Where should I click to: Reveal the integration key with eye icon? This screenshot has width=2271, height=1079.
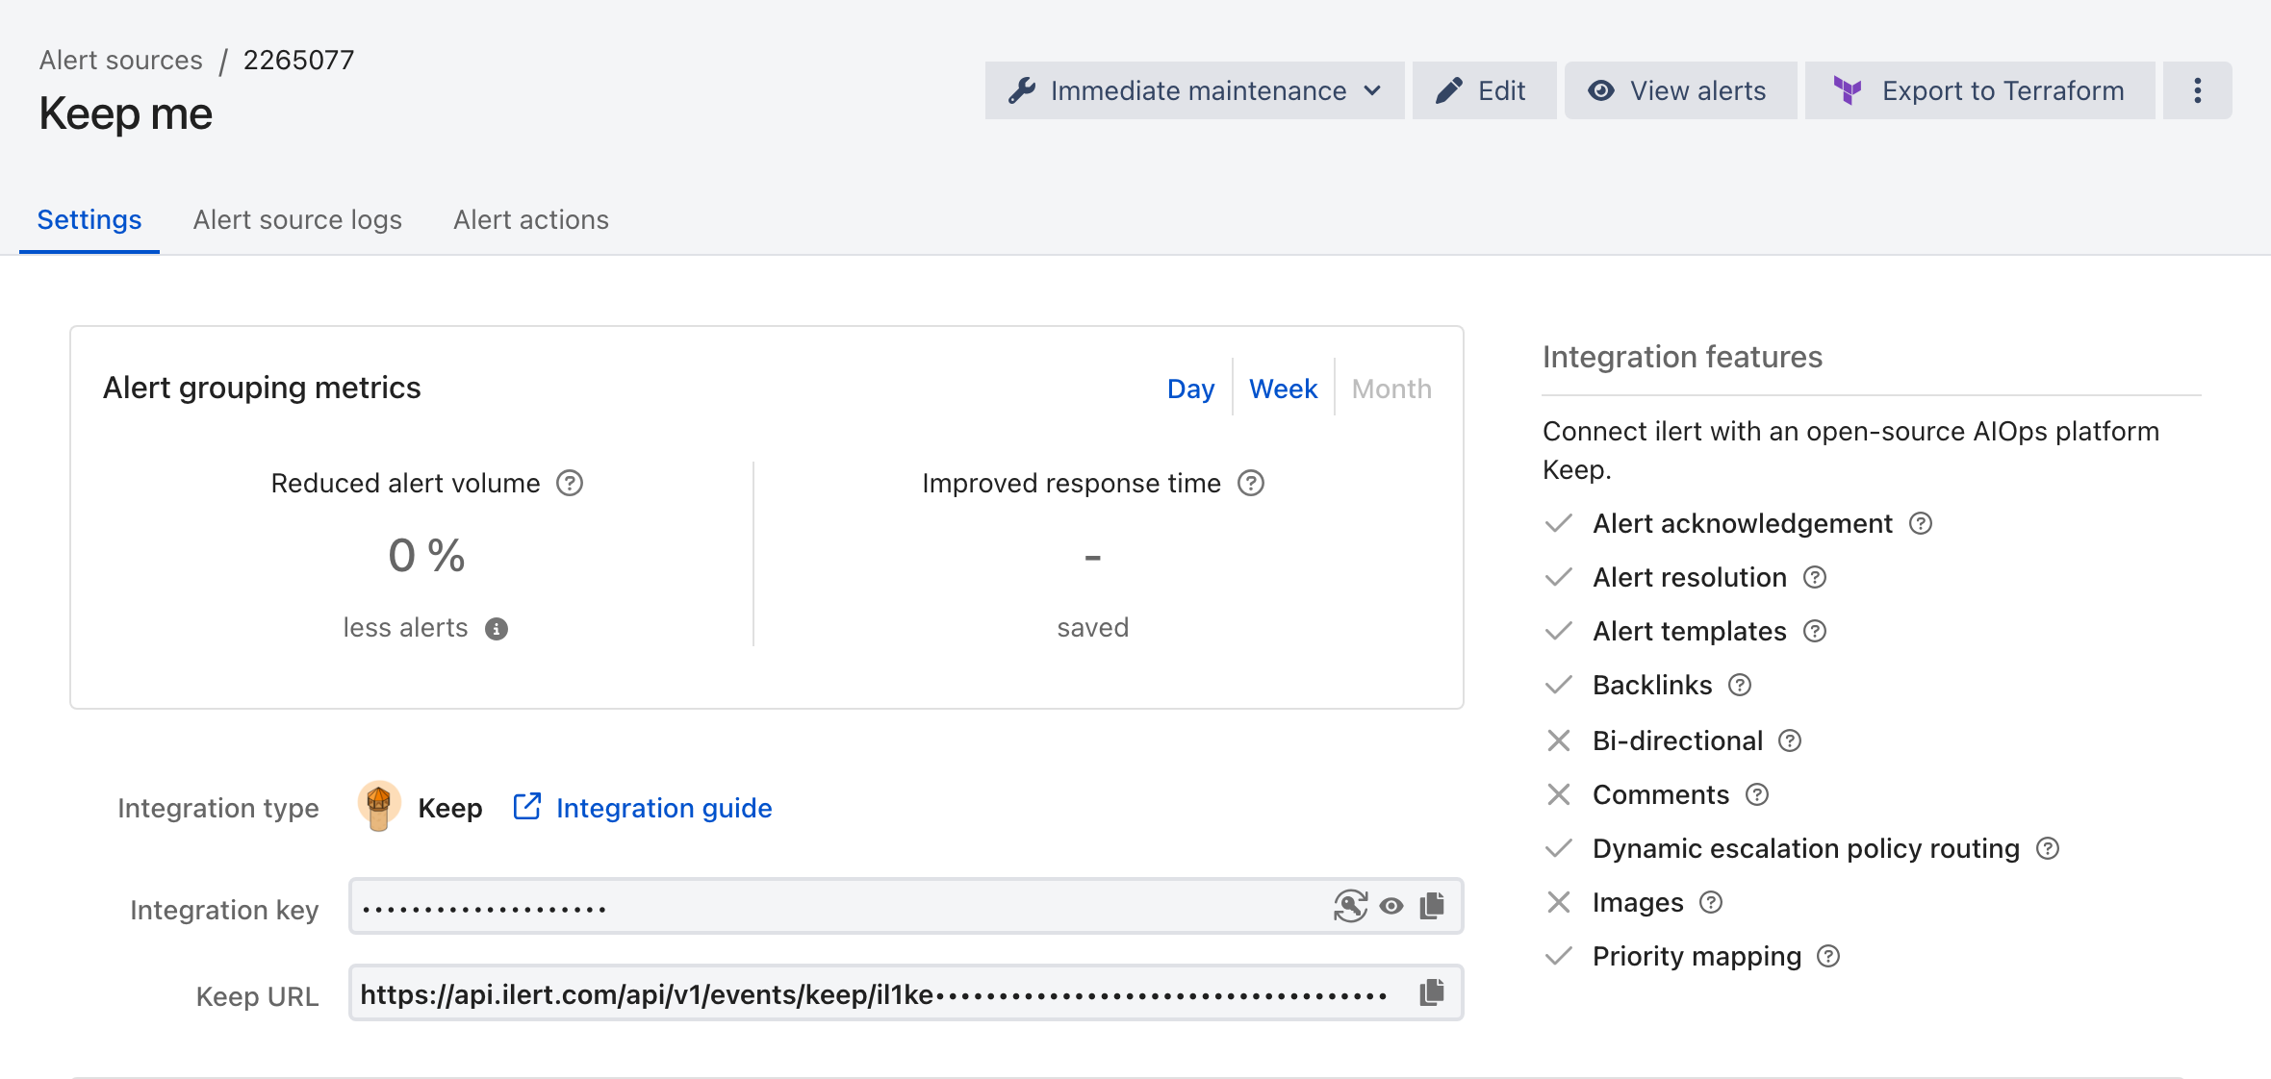point(1391,906)
